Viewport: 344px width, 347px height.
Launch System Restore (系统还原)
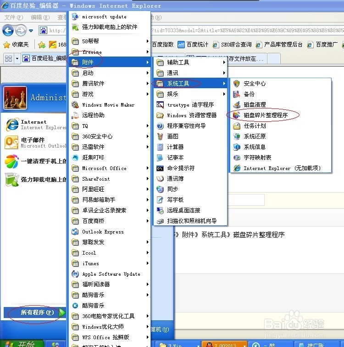(x=280, y=137)
